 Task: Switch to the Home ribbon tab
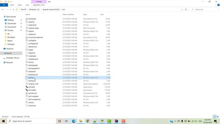[12, 5]
